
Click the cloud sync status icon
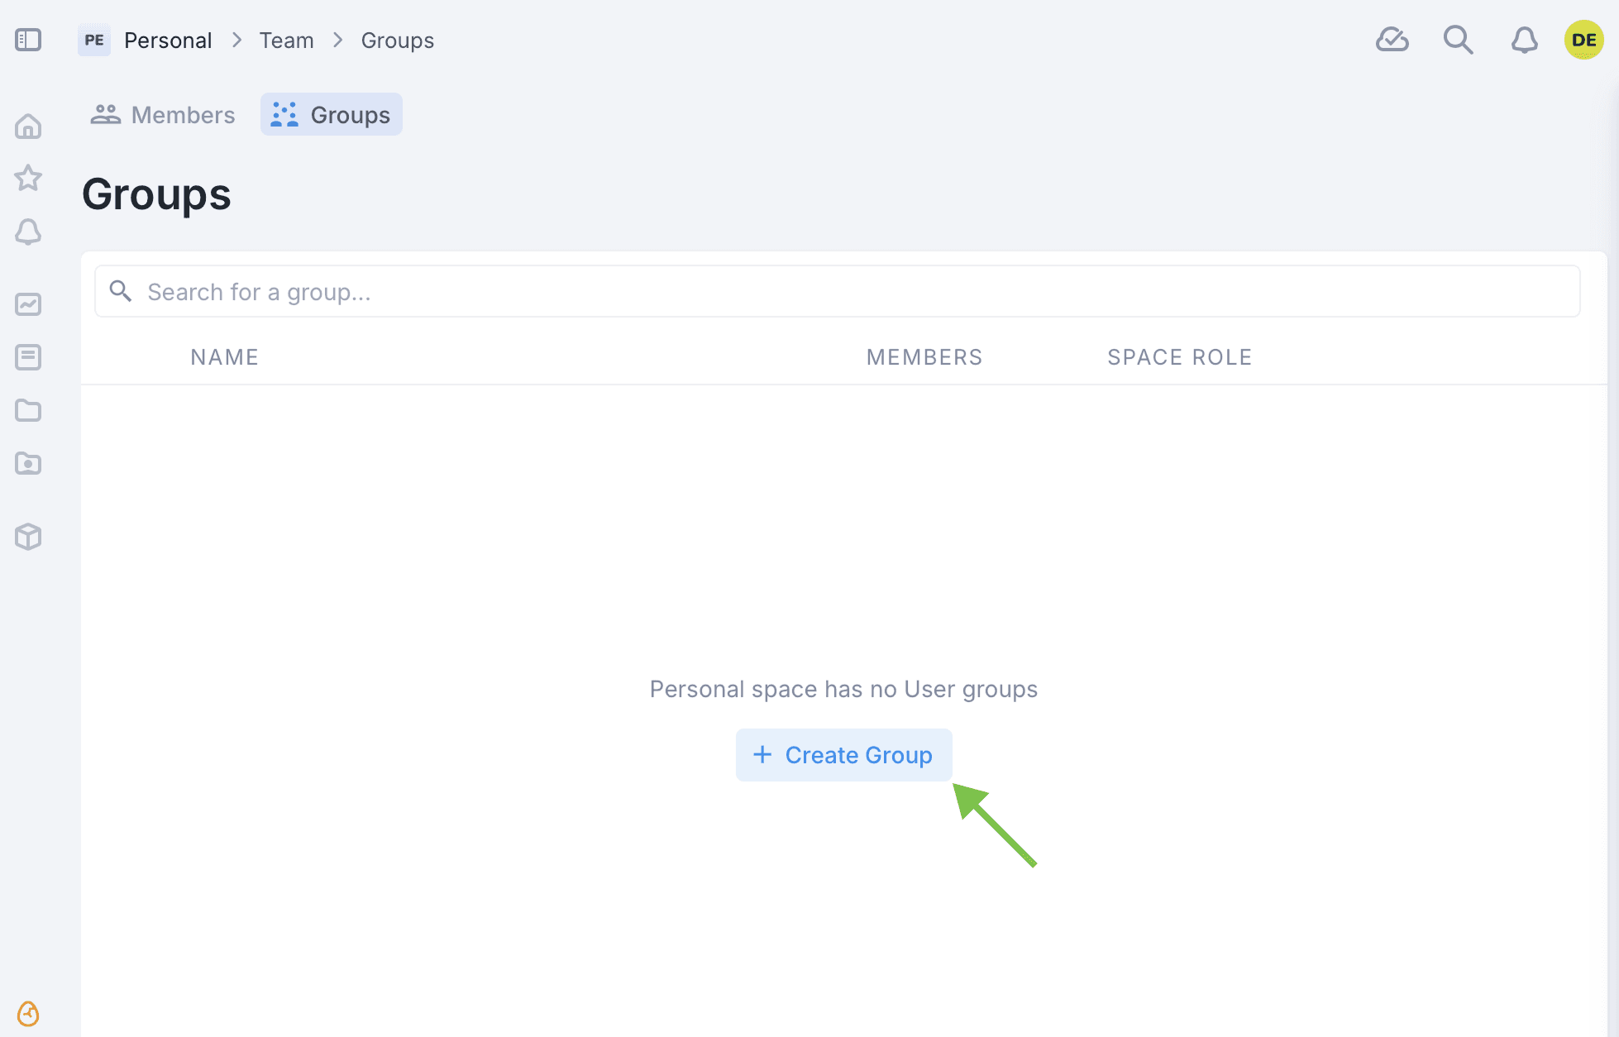click(1392, 40)
